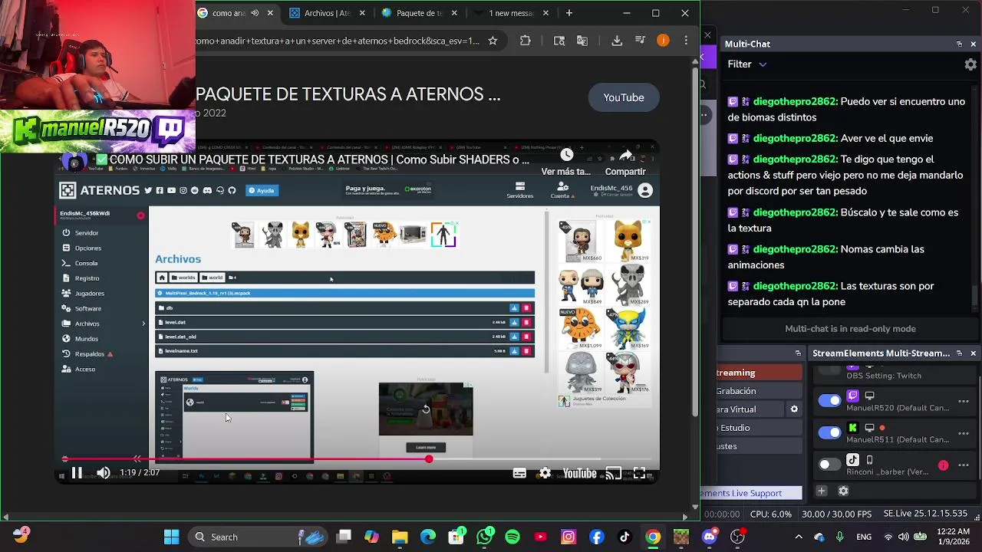The height and width of the screenshot is (552, 982).
Task: Open TikTok from the taskbar
Action: tap(624, 537)
